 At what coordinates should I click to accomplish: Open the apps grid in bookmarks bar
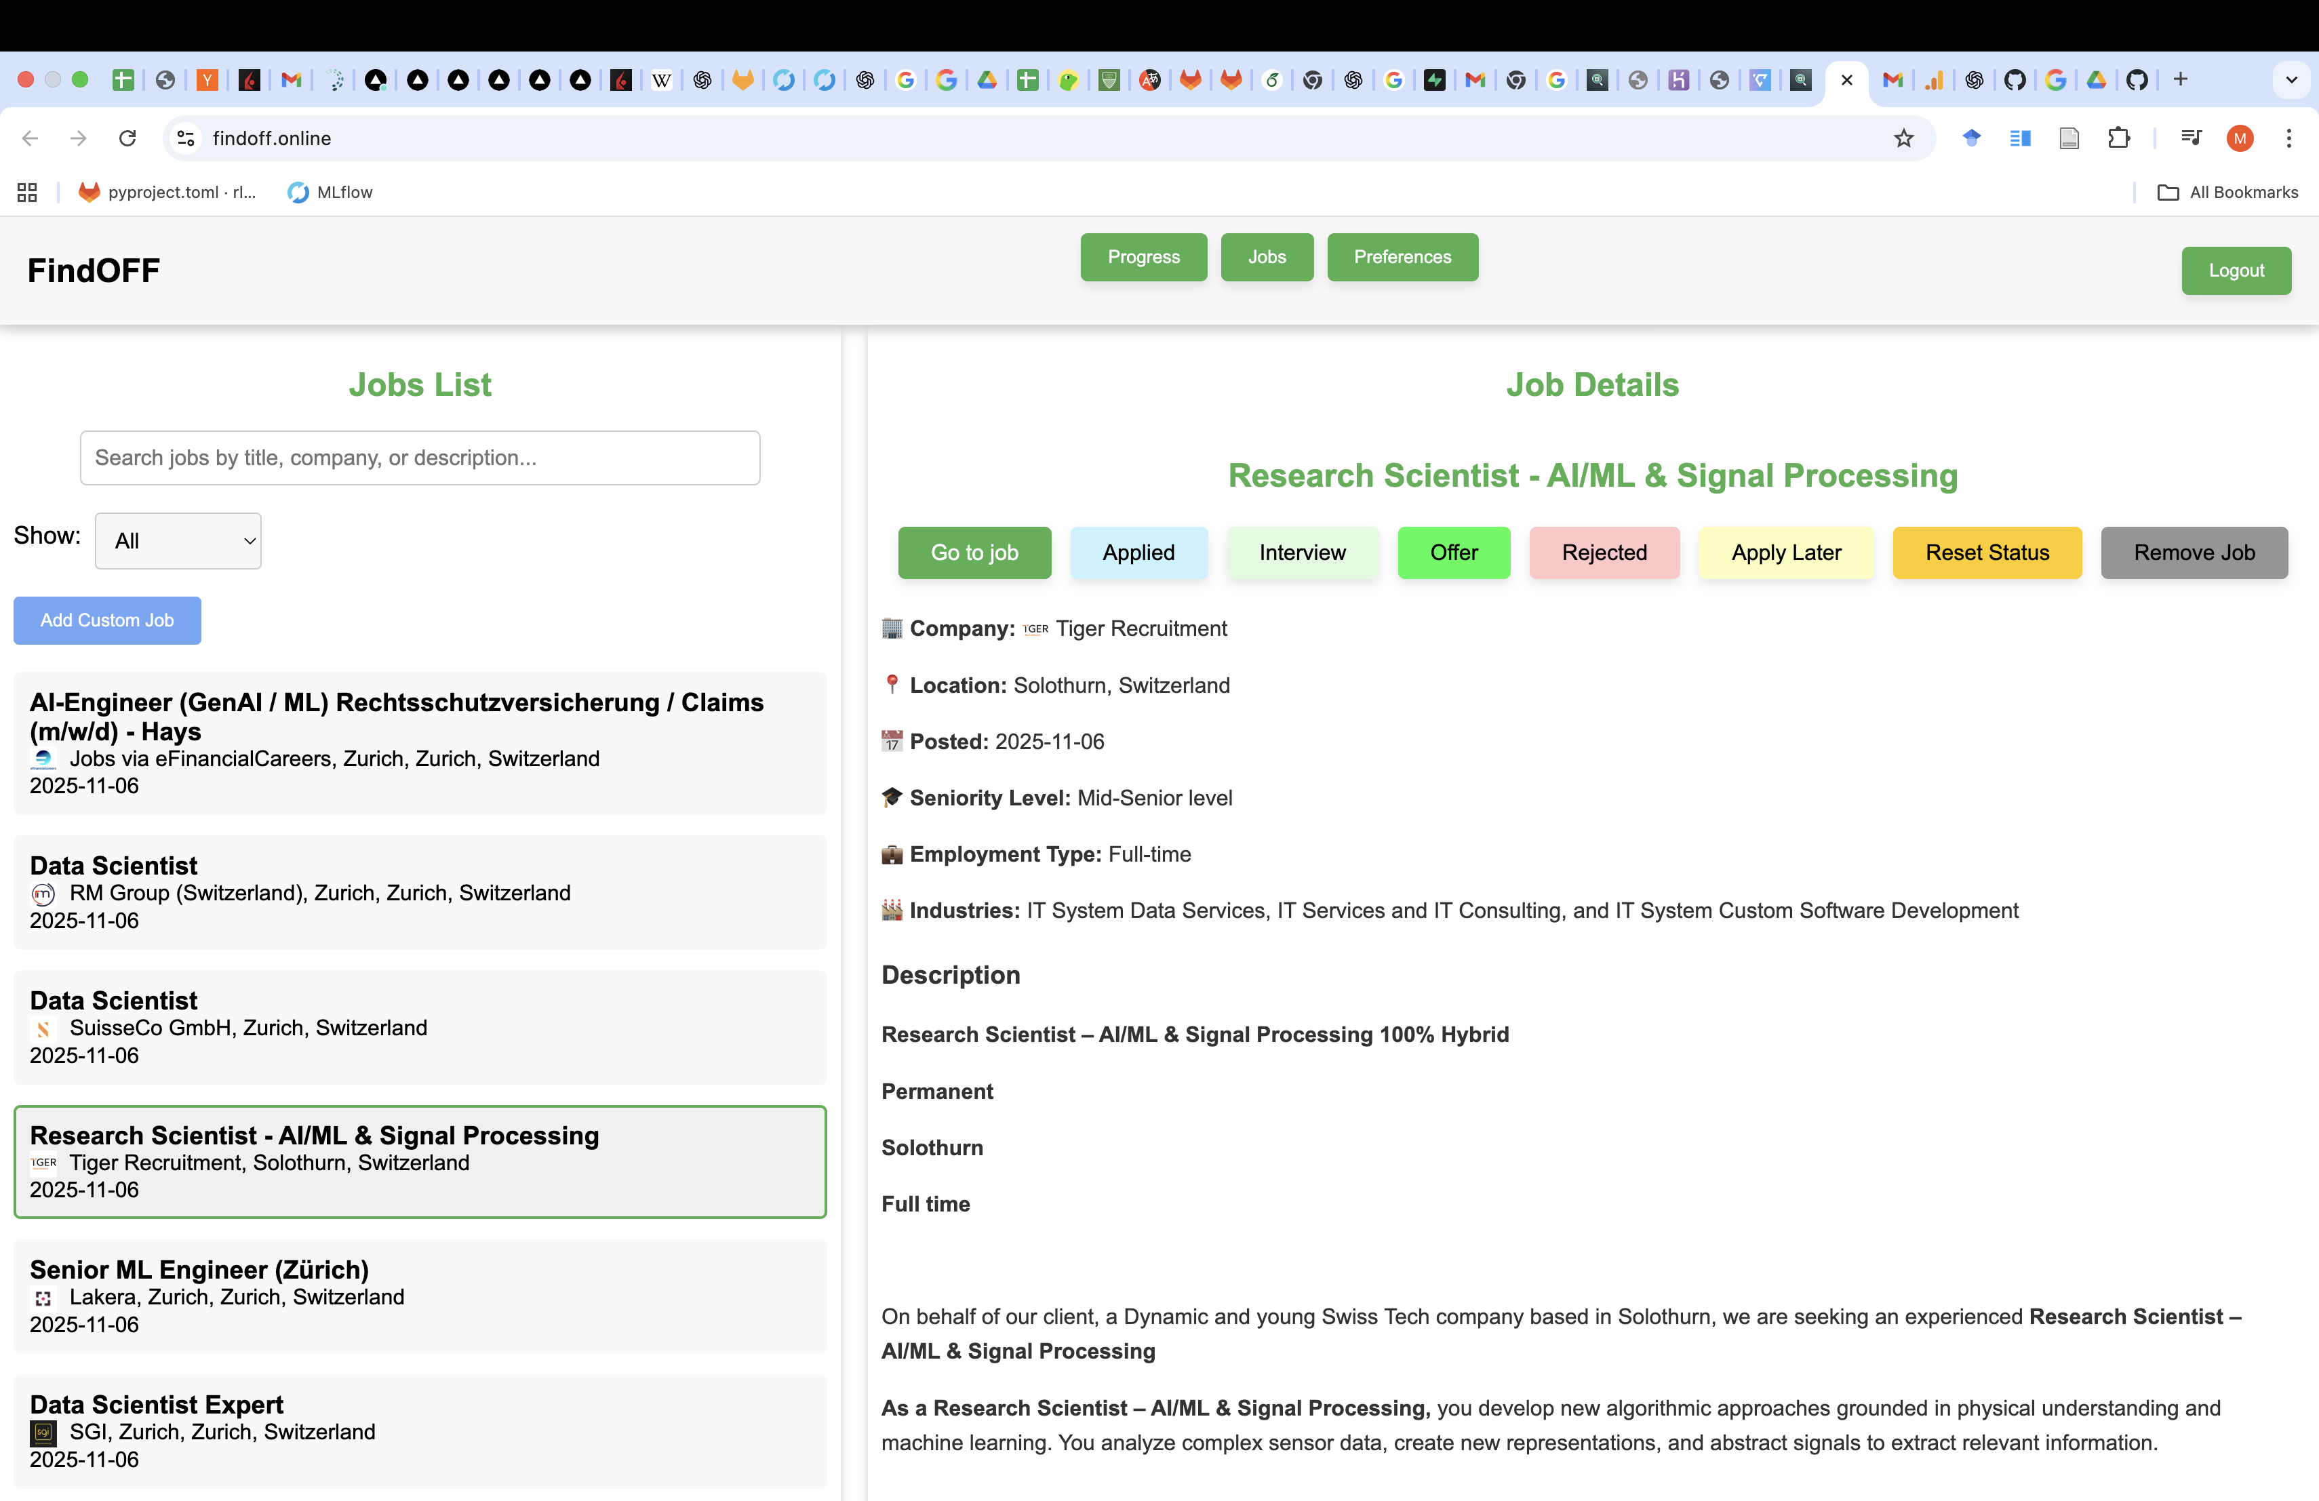click(27, 192)
